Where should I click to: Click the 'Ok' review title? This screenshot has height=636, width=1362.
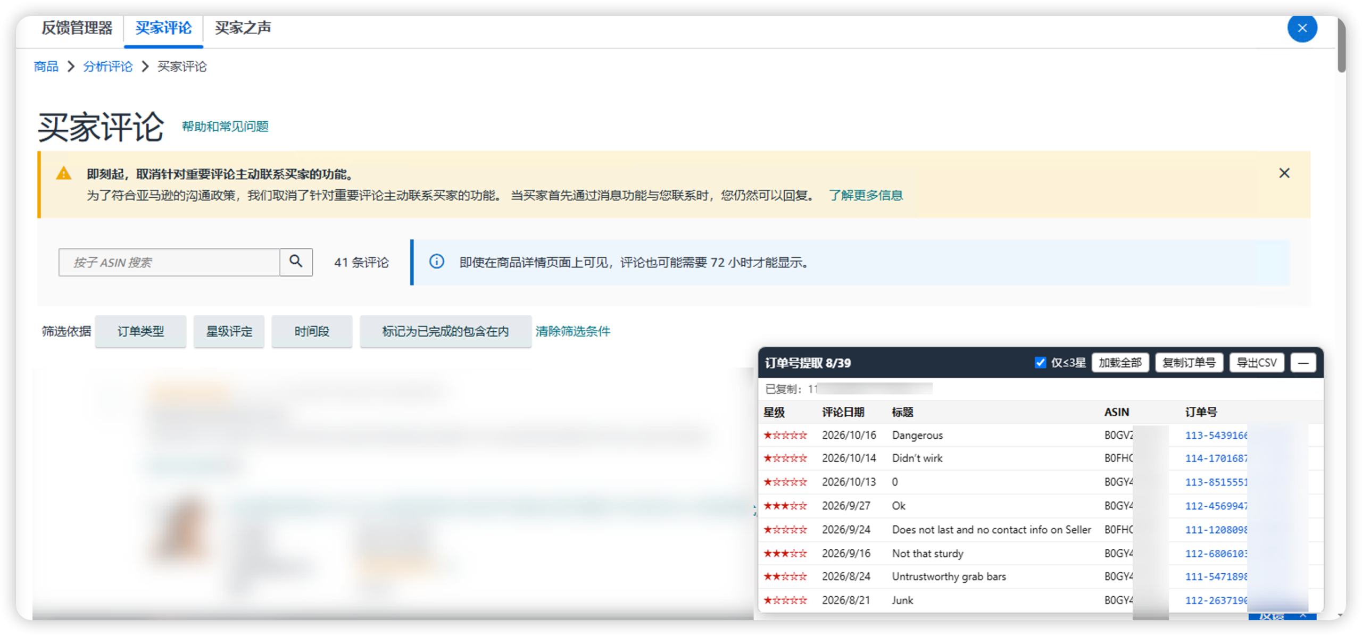coord(899,506)
